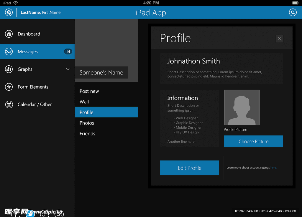
Task: Open Form Elements in the sidebar
Action: [37, 87]
